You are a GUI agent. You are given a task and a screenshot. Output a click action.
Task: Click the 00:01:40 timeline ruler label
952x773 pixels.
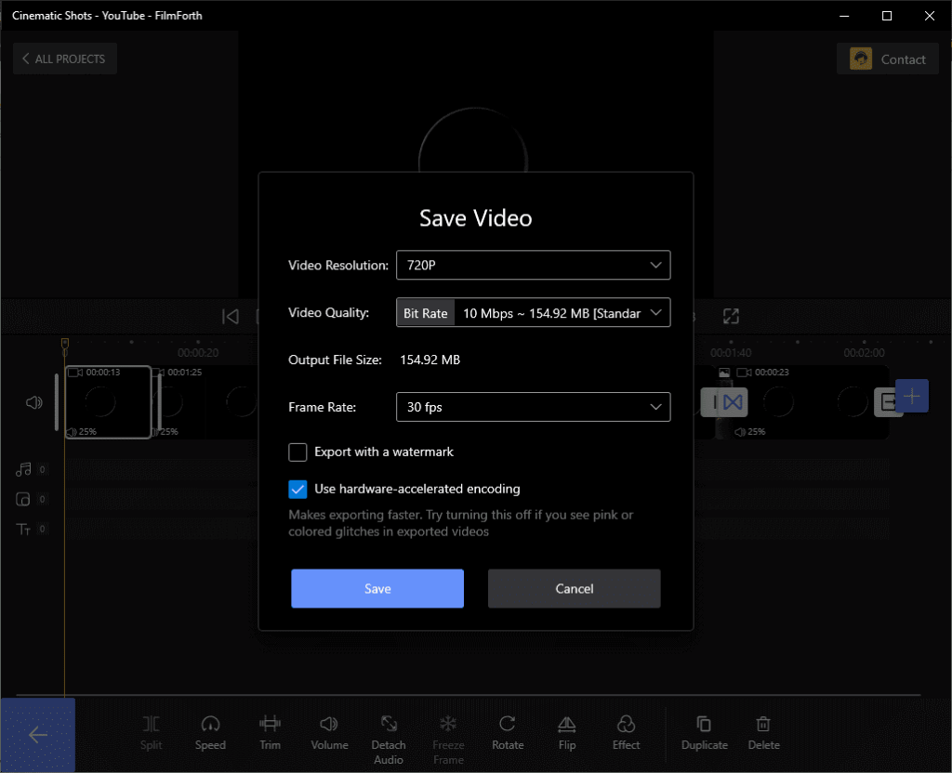pyautogui.click(x=731, y=352)
